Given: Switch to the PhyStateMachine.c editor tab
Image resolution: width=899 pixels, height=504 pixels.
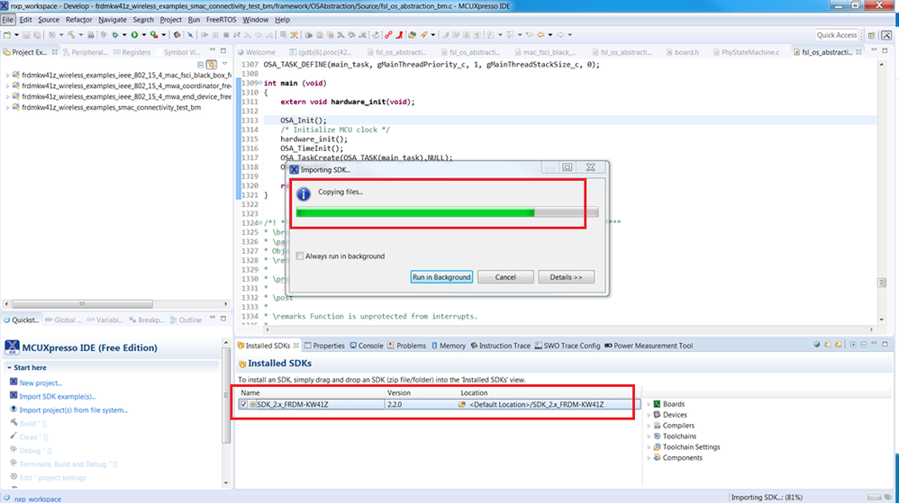Looking at the screenshot, I should (746, 52).
